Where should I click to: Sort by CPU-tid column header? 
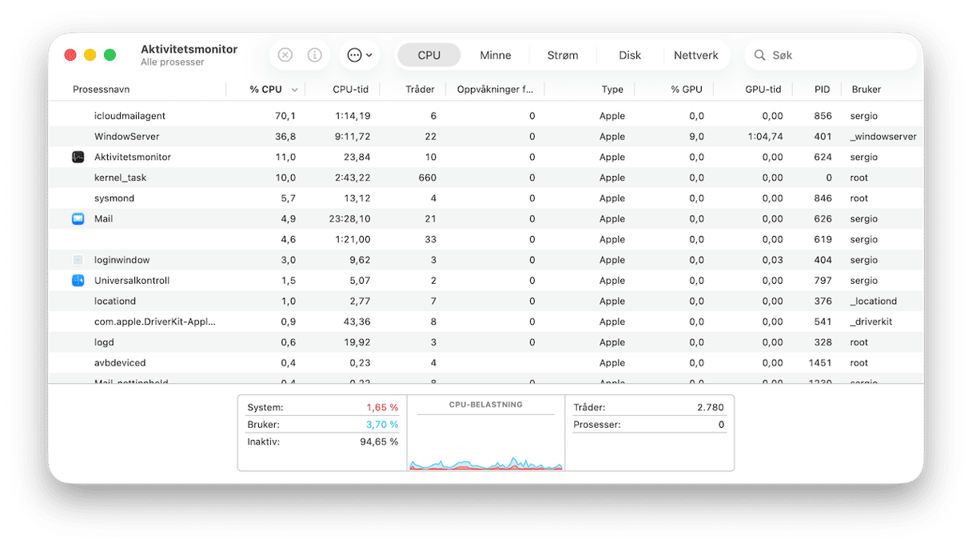tap(350, 90)
